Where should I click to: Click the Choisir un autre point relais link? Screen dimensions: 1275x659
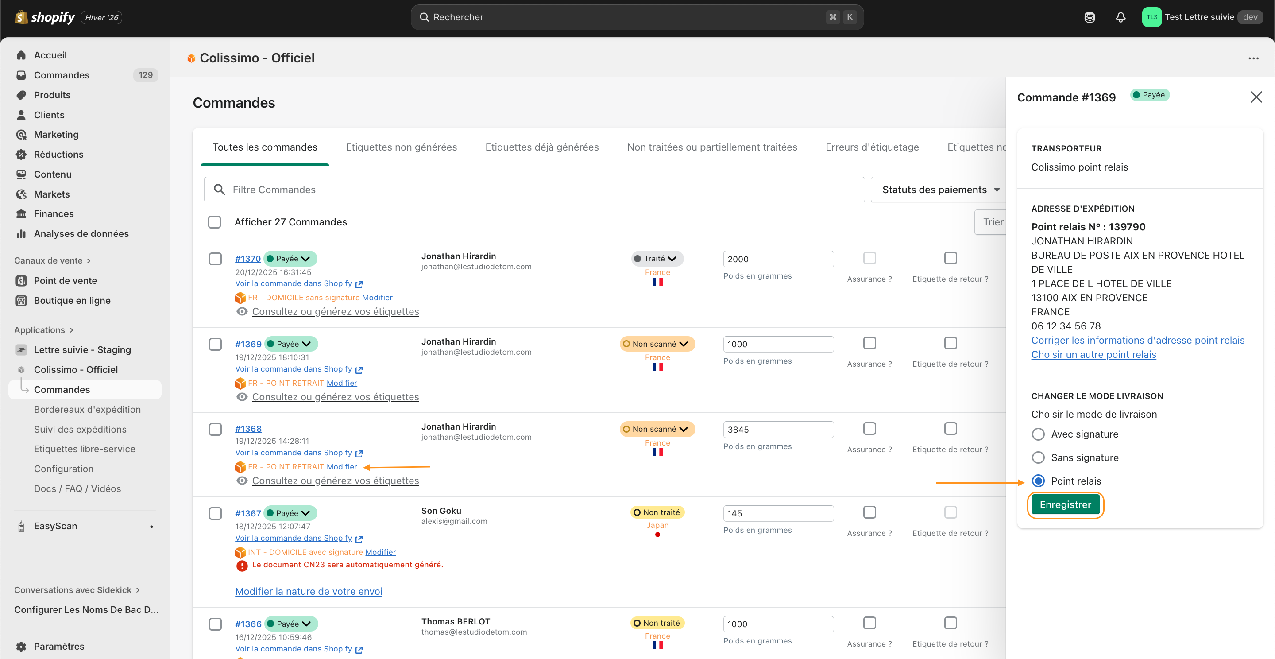(1093, 354)
